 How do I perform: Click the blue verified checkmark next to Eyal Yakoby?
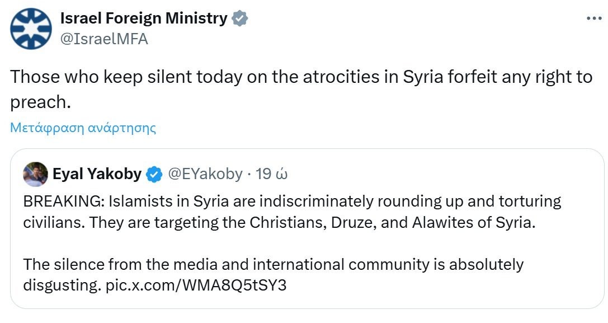(x=154, y=175)
